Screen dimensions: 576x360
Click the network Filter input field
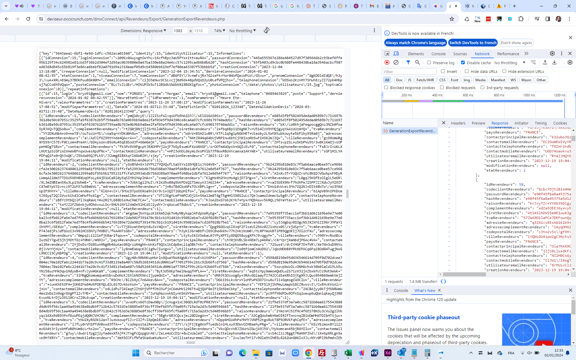pos(409,71)
